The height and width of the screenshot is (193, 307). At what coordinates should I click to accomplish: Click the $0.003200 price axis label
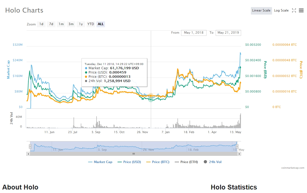[x=253, y=45]
